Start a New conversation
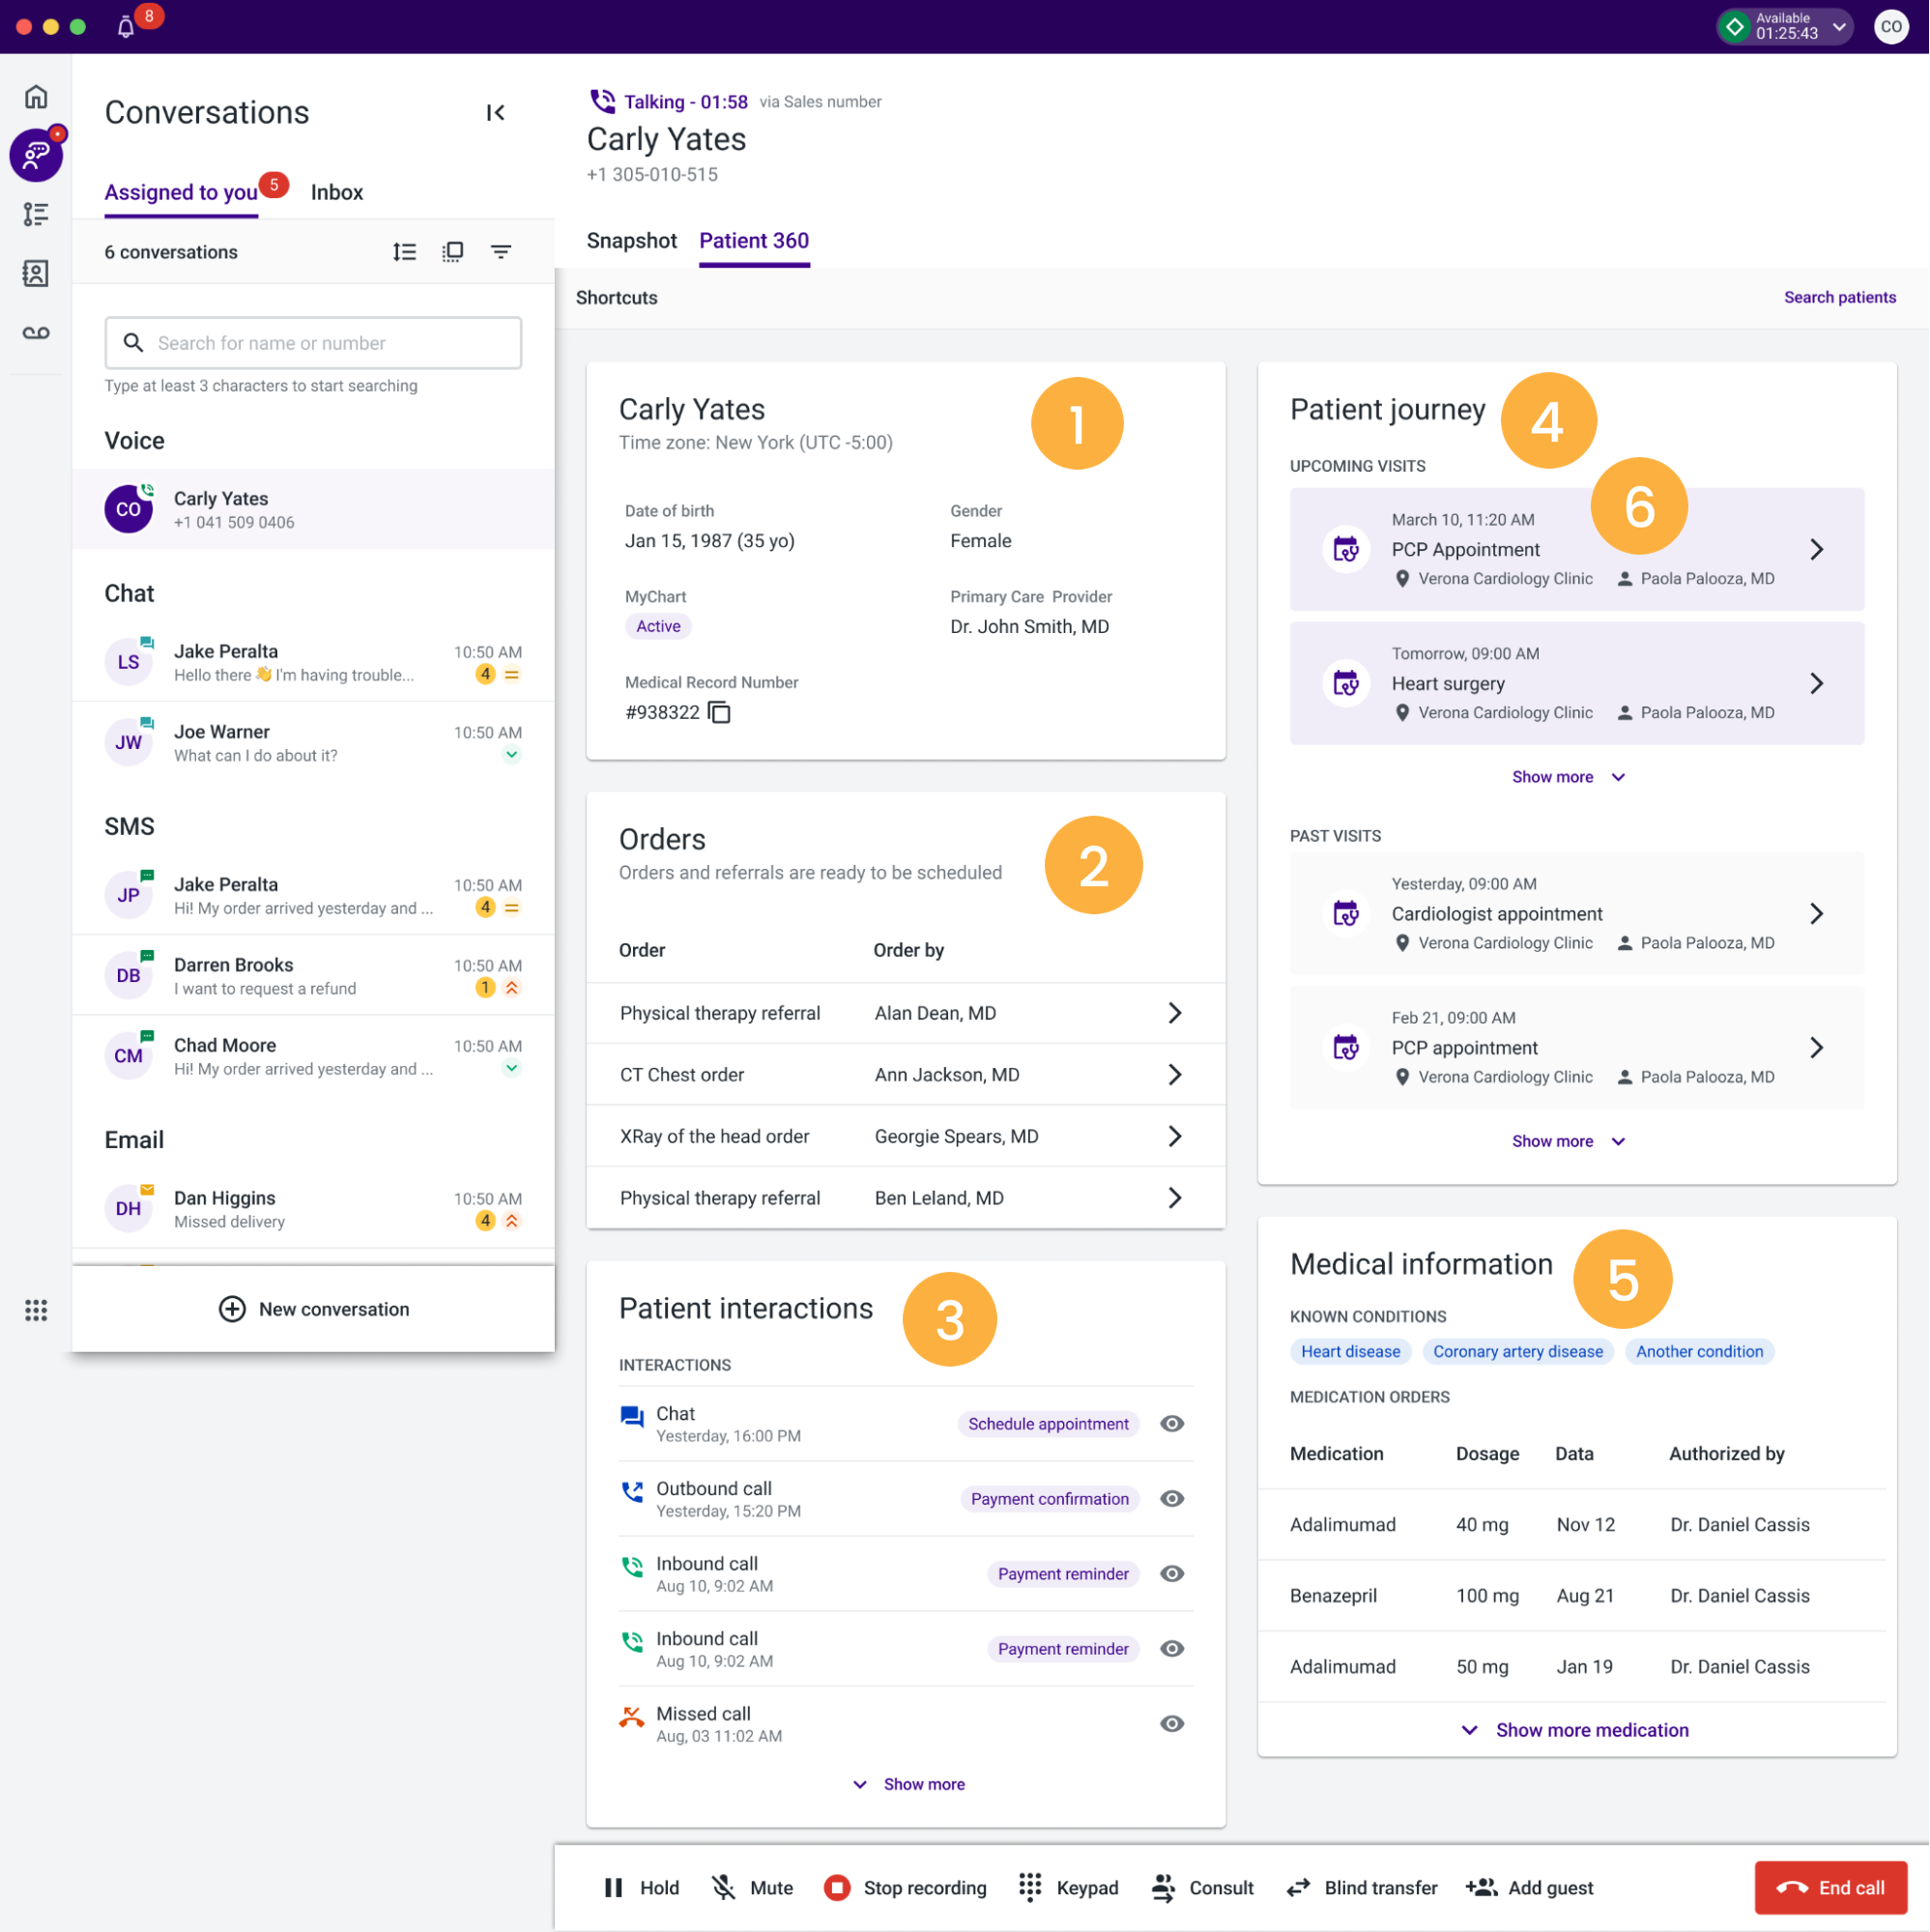Viewport: 1930px width, 1932px height. point(313,1309)
